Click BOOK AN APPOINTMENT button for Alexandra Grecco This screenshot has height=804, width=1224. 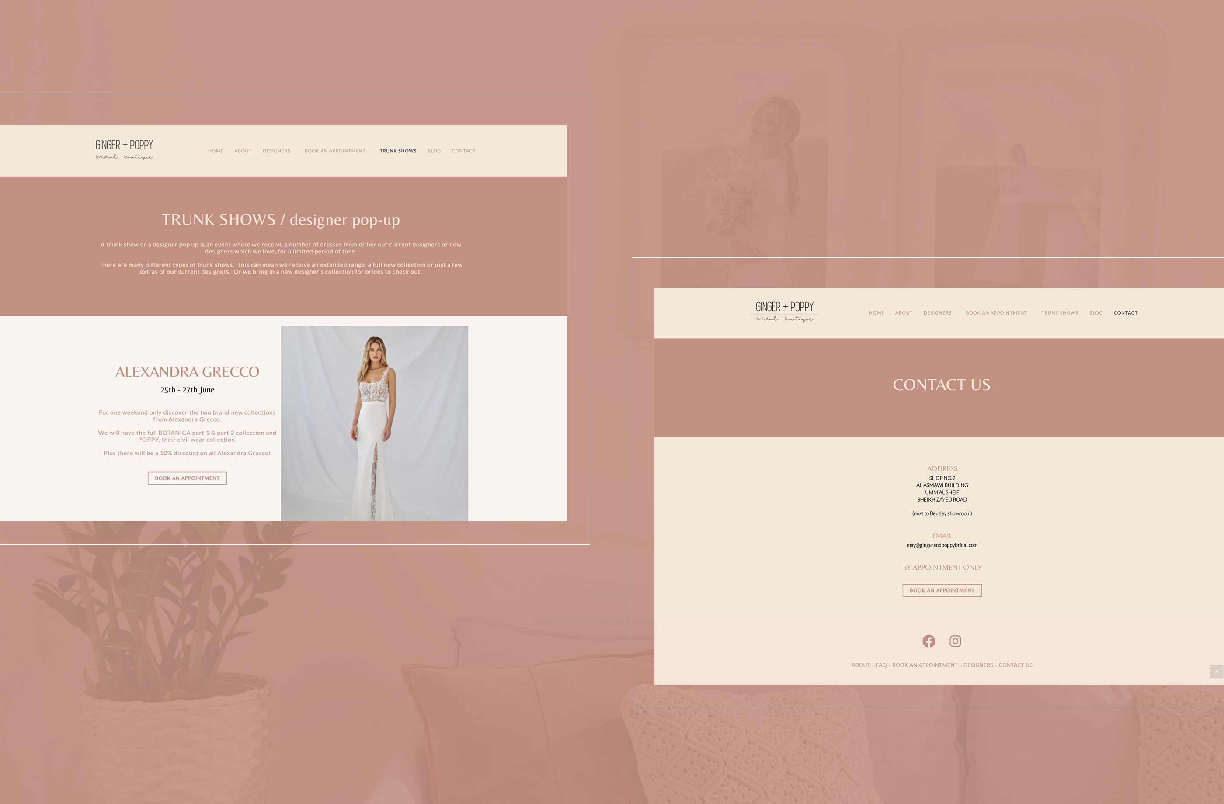[188, 477]
